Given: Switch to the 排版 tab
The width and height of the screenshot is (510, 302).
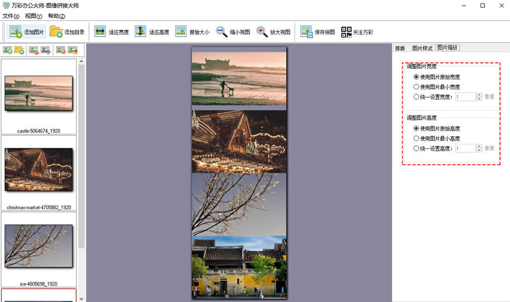Looking at the screenshot, I should click(400, 48).
